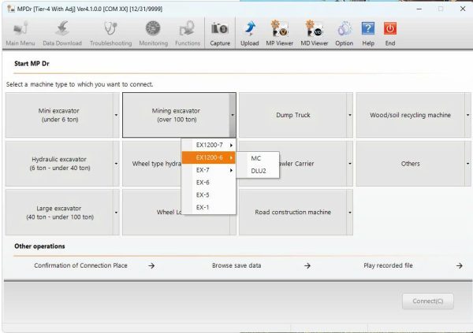Select the Wheel type hydraulic excavator button
This screenshot has height=333, width=473.
[151, 164]
